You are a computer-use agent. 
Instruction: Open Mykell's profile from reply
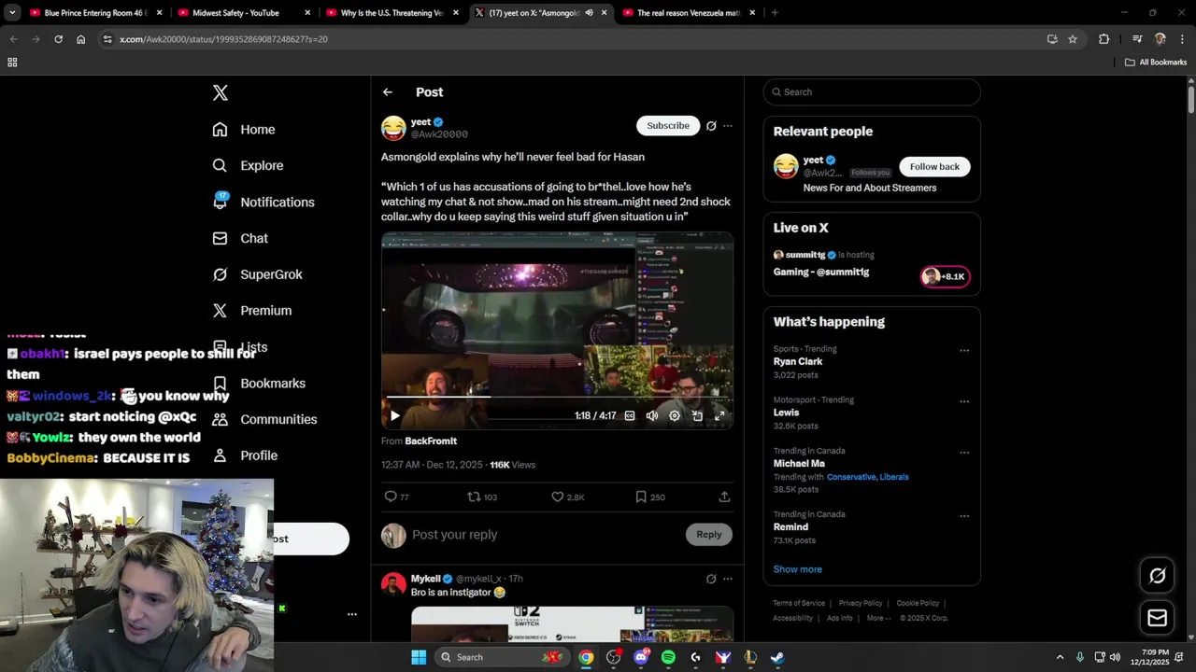(426, 579)
